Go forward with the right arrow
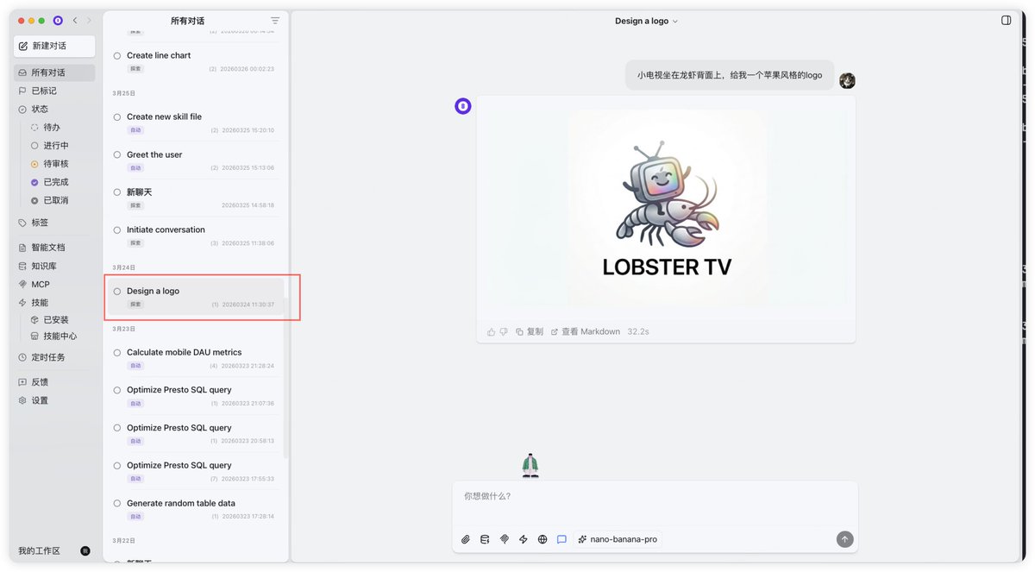This screenshot has width=1035, height=572. [x=88, y=21]
